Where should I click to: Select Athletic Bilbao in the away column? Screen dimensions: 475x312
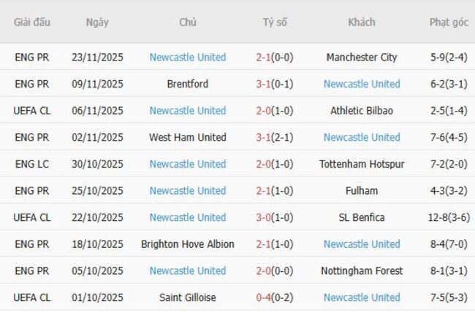pyautogui.click(x=362, y=111)
